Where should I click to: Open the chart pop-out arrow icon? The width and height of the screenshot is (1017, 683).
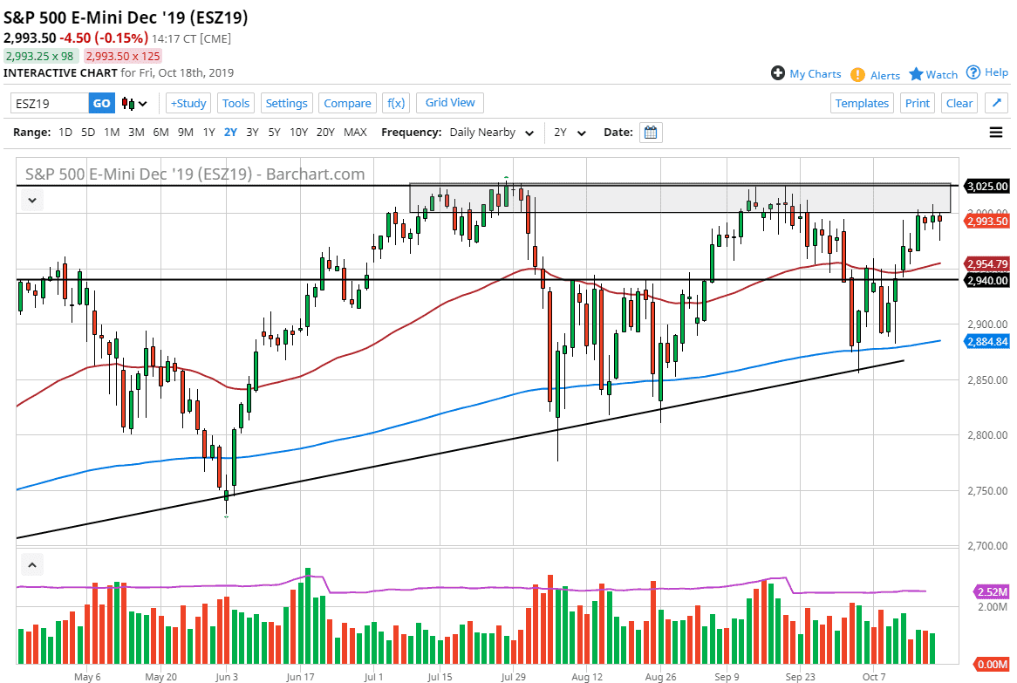996,102
